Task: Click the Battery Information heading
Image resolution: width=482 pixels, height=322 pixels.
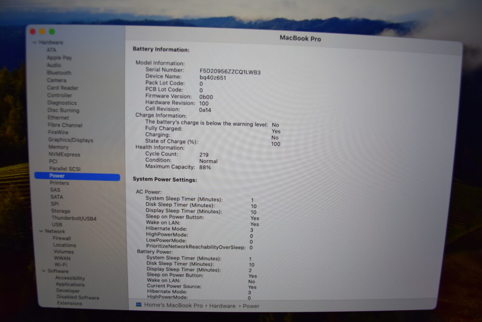Action: (x=161, y=49)
